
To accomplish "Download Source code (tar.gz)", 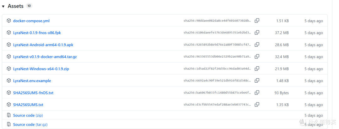I will click(30, 125).
